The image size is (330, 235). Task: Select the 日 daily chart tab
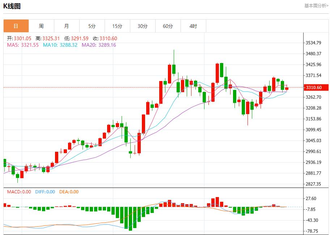point(16,26)
